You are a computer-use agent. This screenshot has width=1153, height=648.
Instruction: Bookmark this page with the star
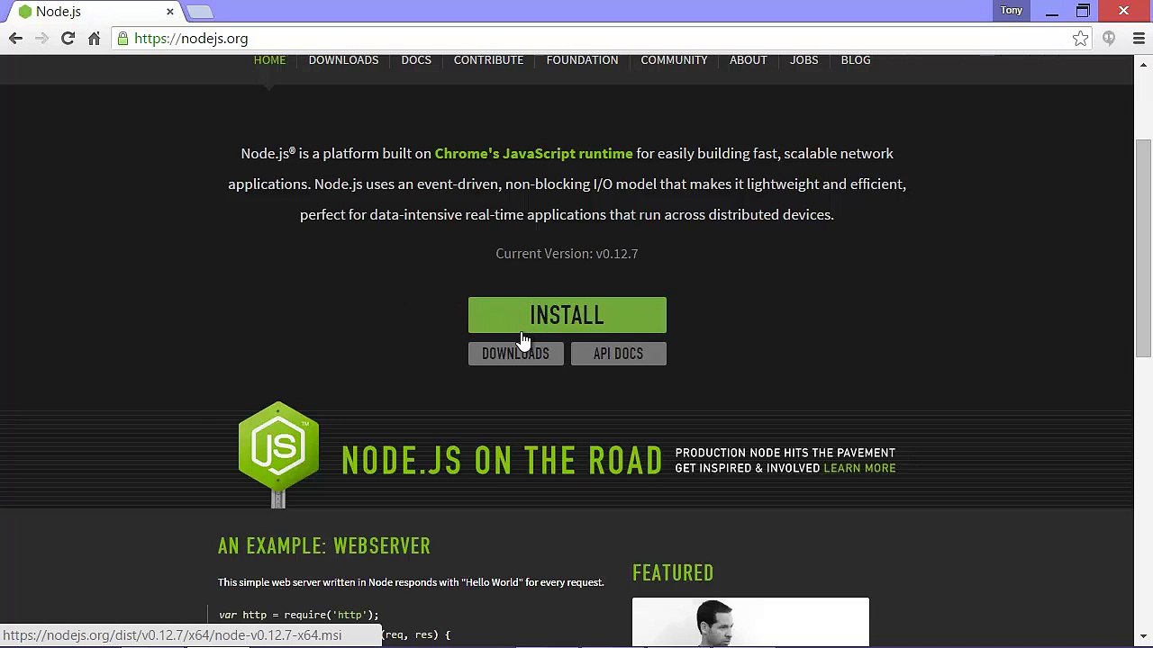tap(1080, 39)
